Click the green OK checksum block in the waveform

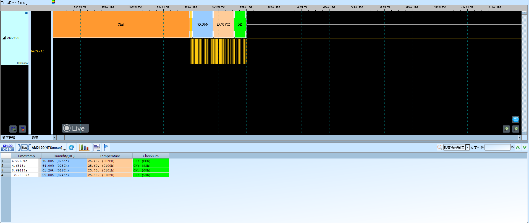click(240, 24)
